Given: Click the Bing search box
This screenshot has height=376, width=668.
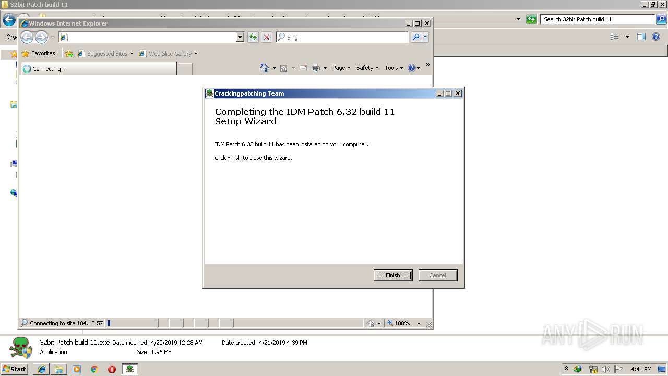Looking at the screenshot, I should click(x=342, y=37).
